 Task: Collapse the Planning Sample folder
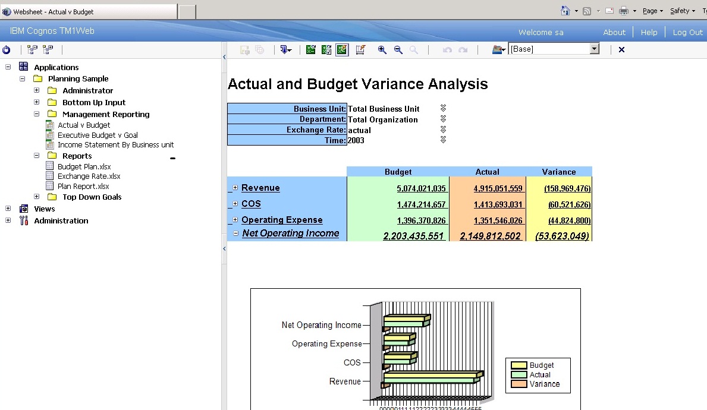coord(22,78)
